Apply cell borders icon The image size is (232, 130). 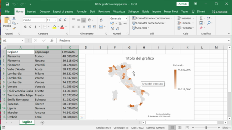pos(45,27)
